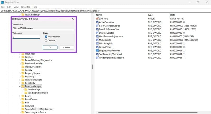Click data value 0x60000000 (1610612736)
Viewport: 211px width, 114px height.
[183, 29]
